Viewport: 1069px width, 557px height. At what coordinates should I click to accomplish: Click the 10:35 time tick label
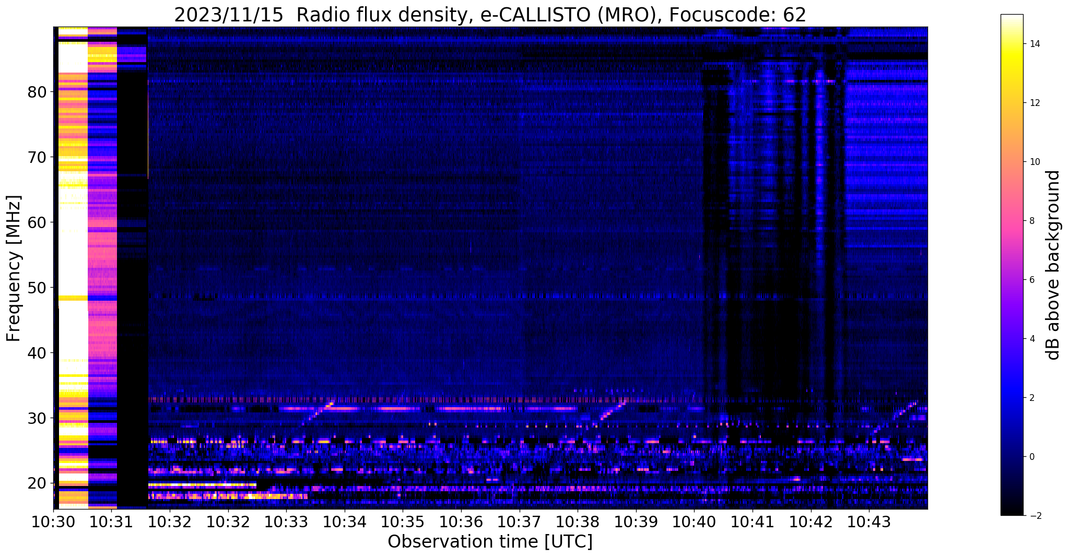coord(403,522)
